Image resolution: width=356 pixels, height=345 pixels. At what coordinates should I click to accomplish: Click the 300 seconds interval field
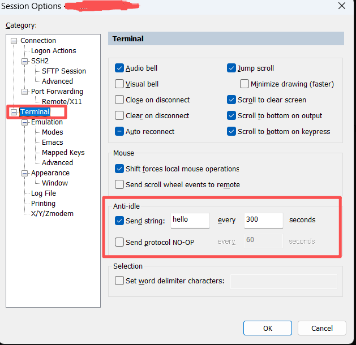coord(263,220)
